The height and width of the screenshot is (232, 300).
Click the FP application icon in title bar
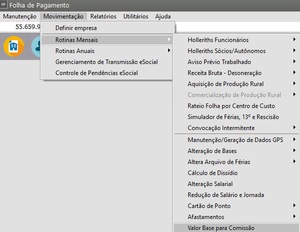4,5
